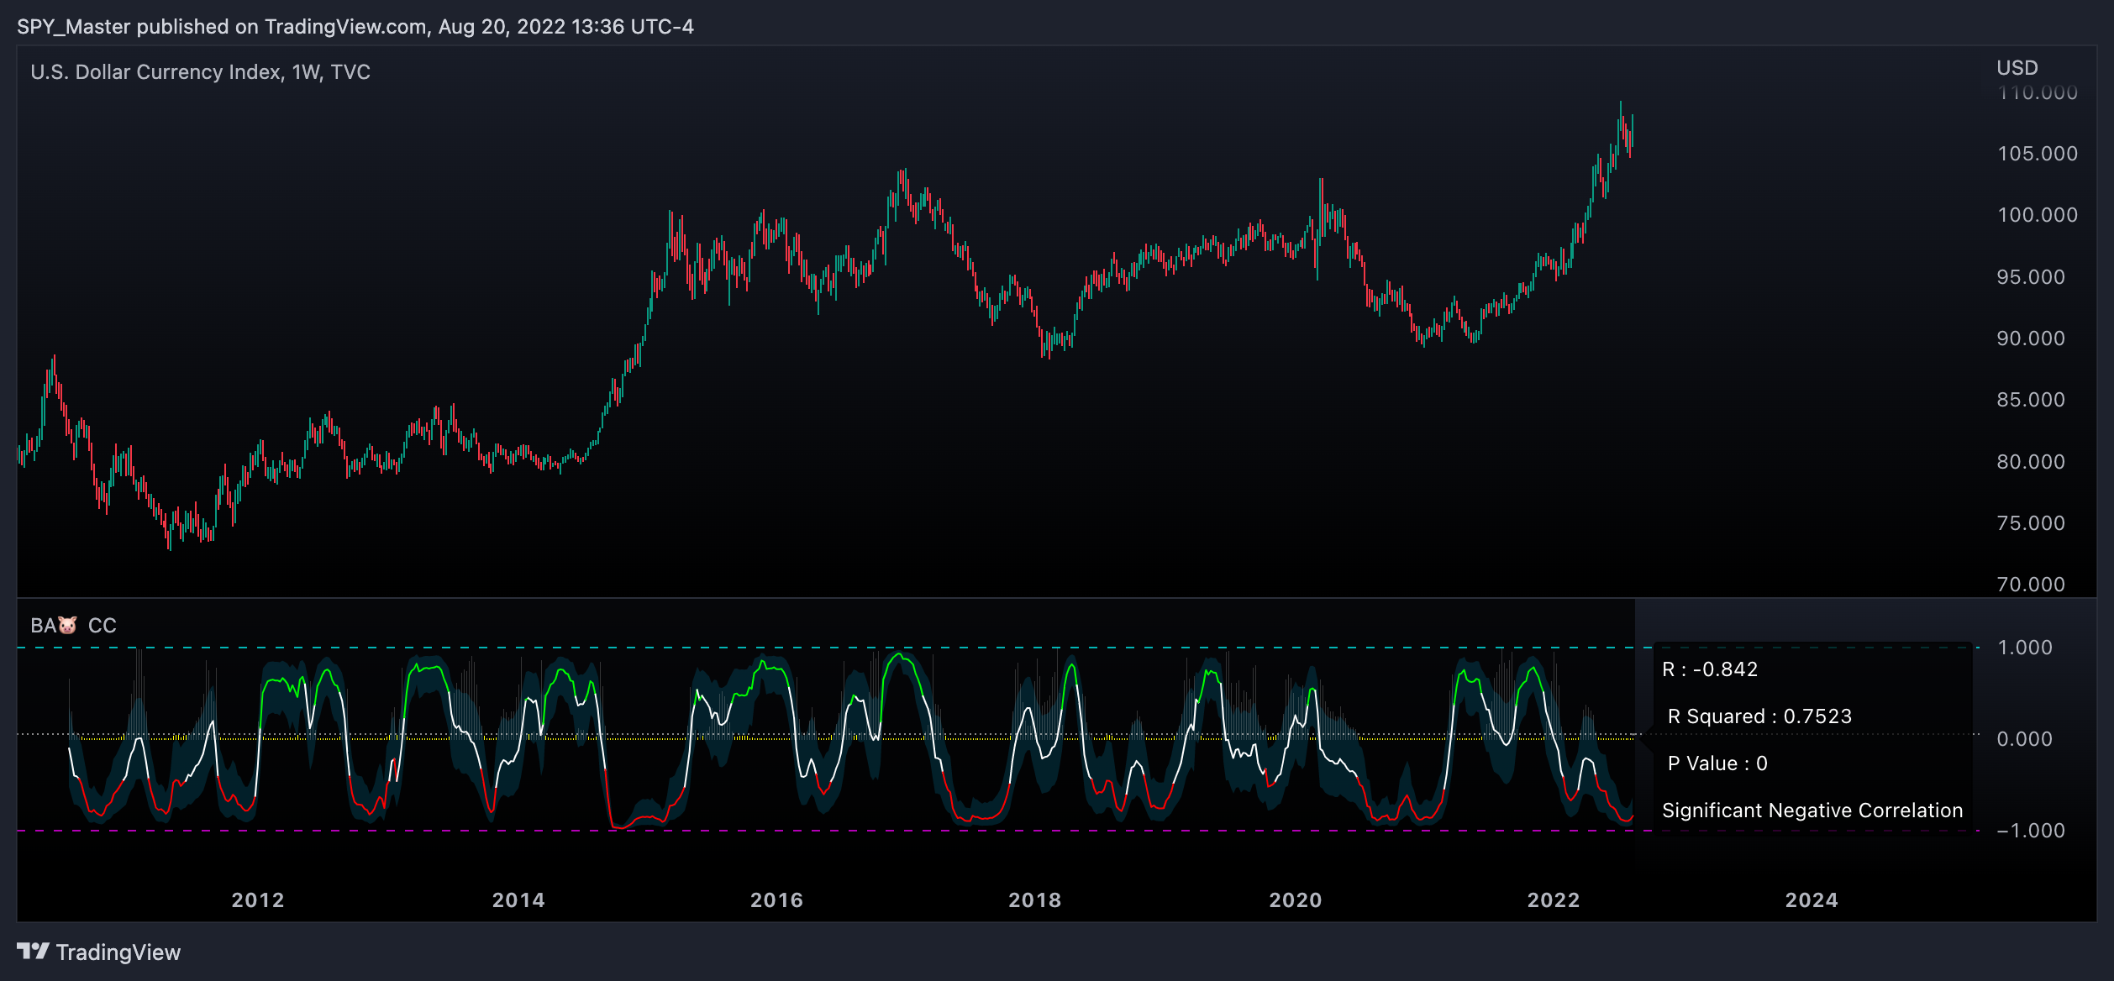
Task: Click the U.S. Dollar Currency Index title
Action: (200, 72)
